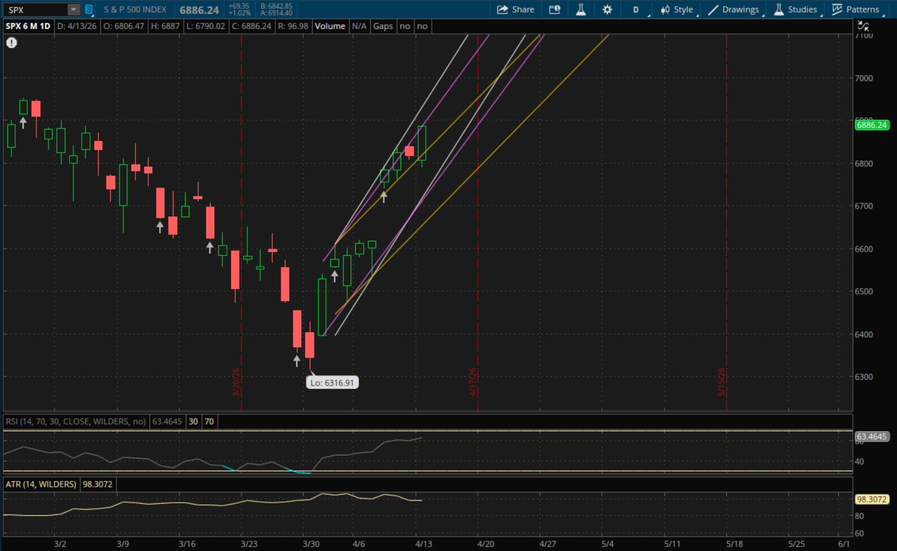This screenshot has height=551, width=897.
Task: Click the Share chart icon
Action: coord(515,10)
